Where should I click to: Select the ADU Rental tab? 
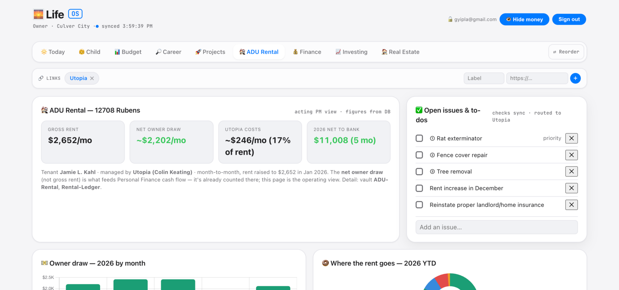coord(259,52)
